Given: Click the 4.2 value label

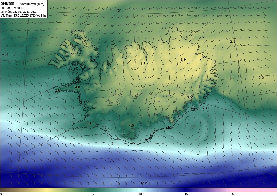Looking at the screenshot, I should click(x=131, y=126).
